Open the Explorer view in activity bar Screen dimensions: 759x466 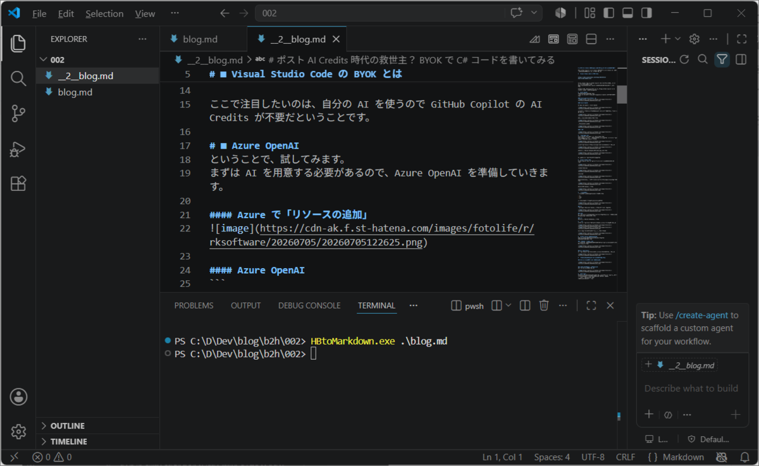[18, 43]
